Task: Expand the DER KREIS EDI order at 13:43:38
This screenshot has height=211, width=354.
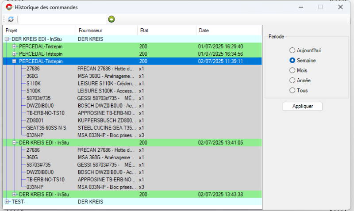Action: pos(14,194)
